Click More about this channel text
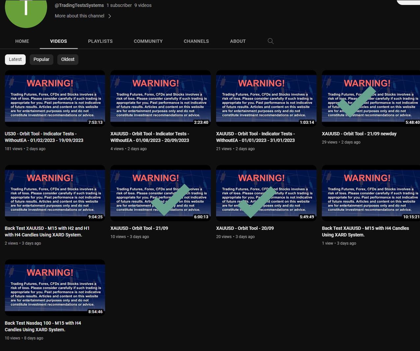Viewport: 420px width, 351px height. pyautogui.click(x=79, y=16)
